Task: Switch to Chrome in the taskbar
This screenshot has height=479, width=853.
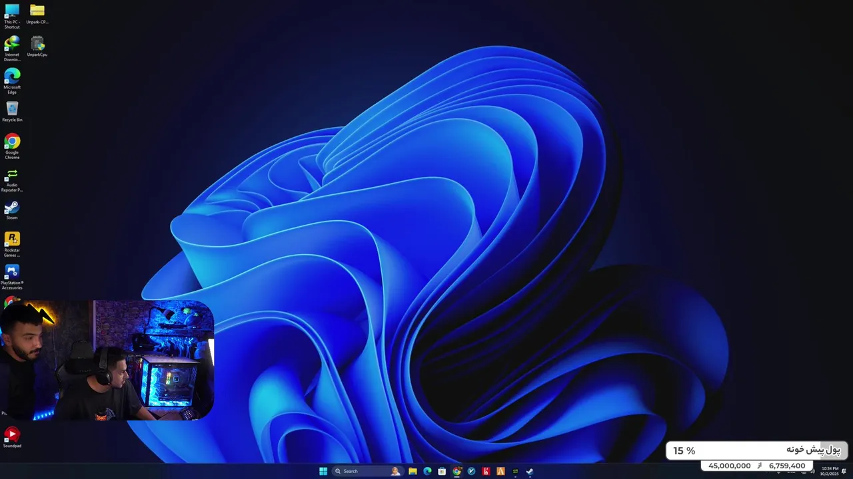Action: click(456, 471)
